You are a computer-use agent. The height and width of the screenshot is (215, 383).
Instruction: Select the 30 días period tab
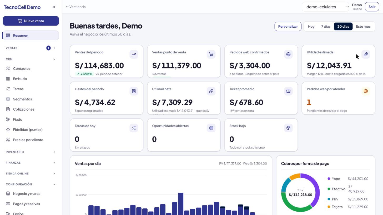(x=343, y=27)
